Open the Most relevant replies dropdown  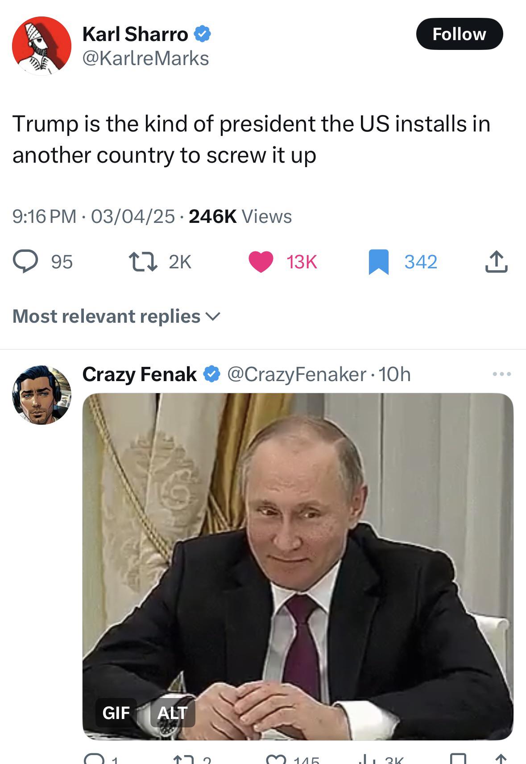[x=115, y=316]
